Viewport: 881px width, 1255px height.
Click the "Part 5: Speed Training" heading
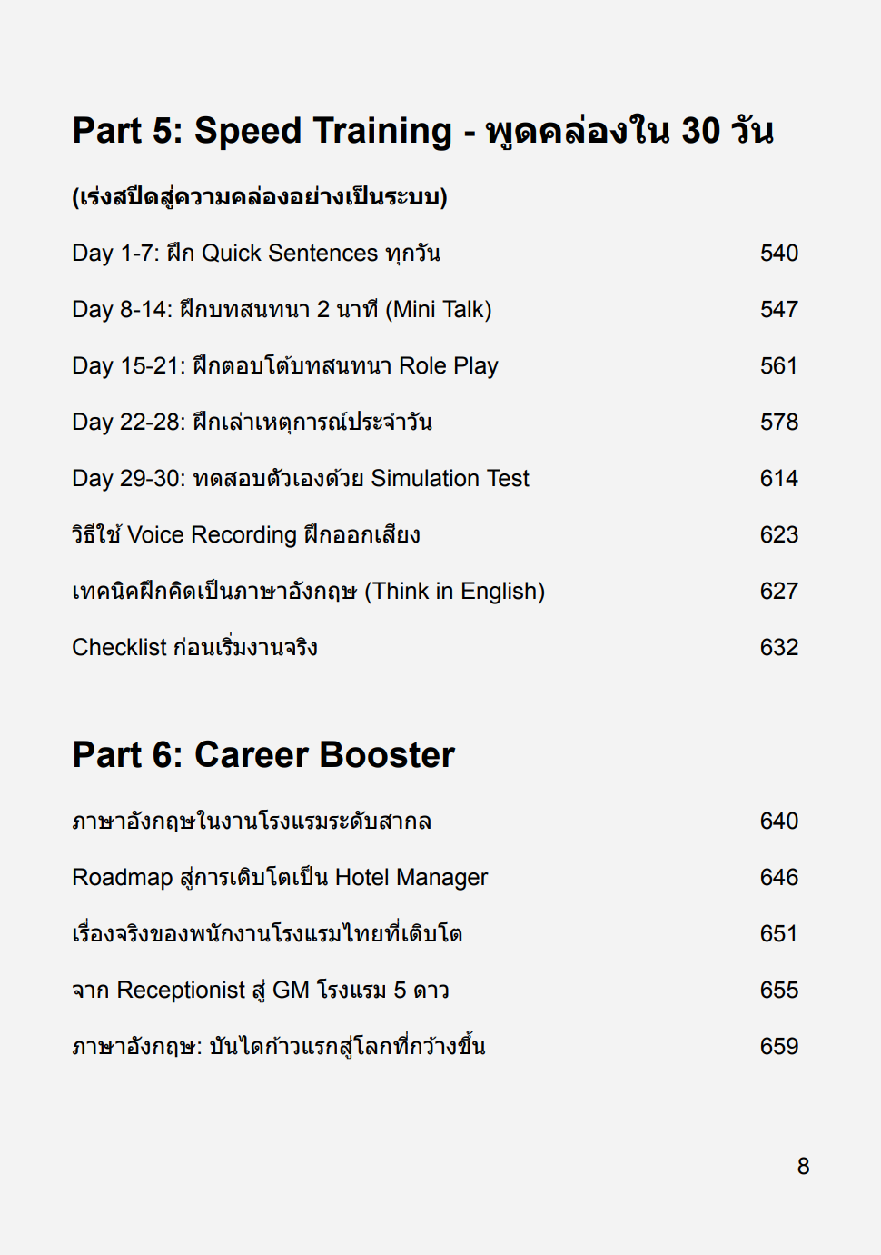422,131
